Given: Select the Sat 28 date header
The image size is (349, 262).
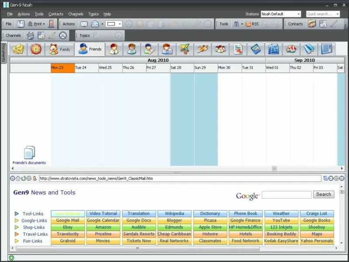Looking at the screenshot, I should tap(182, 68).
